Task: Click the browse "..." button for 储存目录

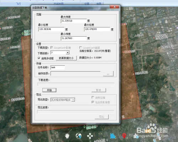Action: point(108,73)
